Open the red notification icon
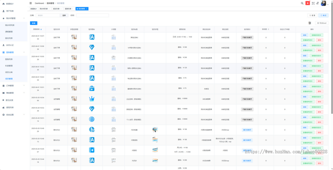333x170 pixels. pyautogui.click(x=307, y=3)
